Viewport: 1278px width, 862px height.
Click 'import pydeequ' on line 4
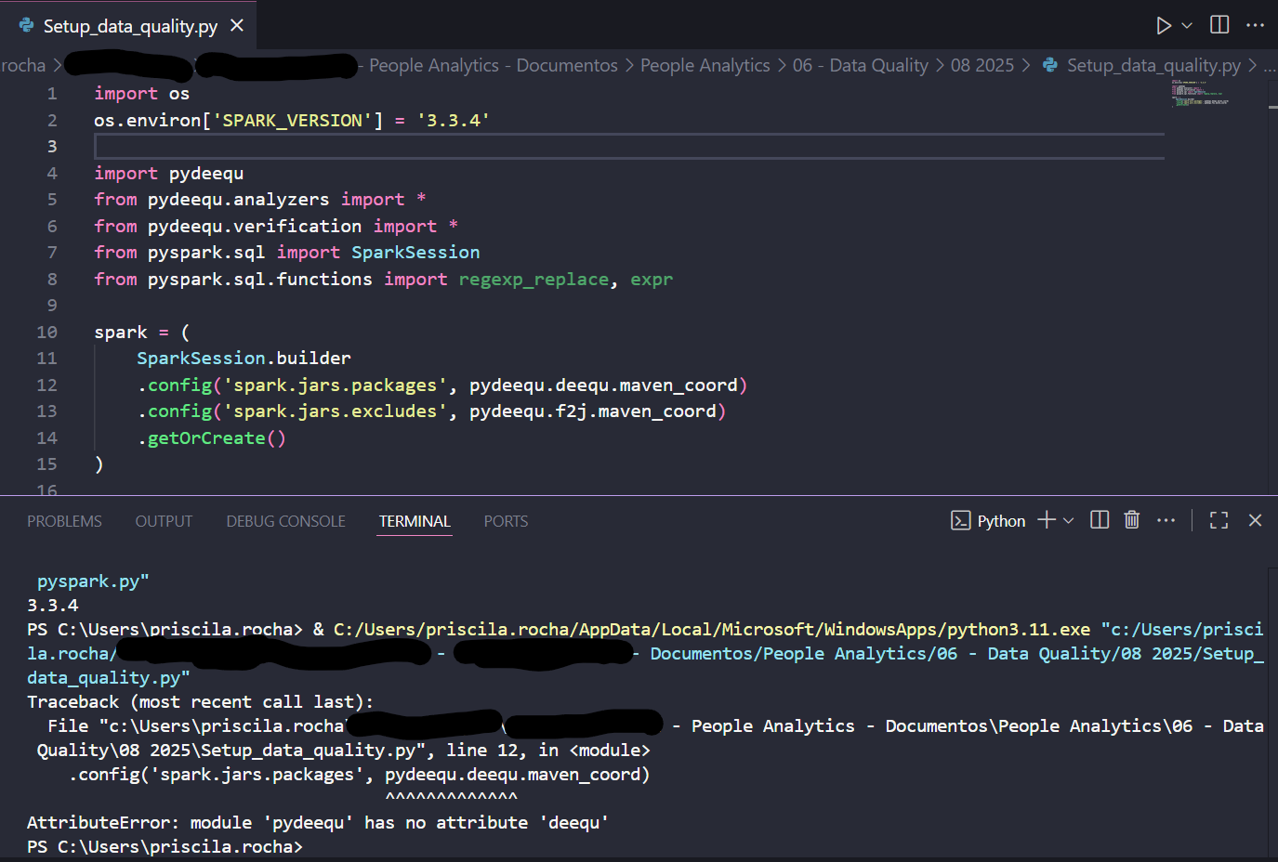click(x=168, y=173)
